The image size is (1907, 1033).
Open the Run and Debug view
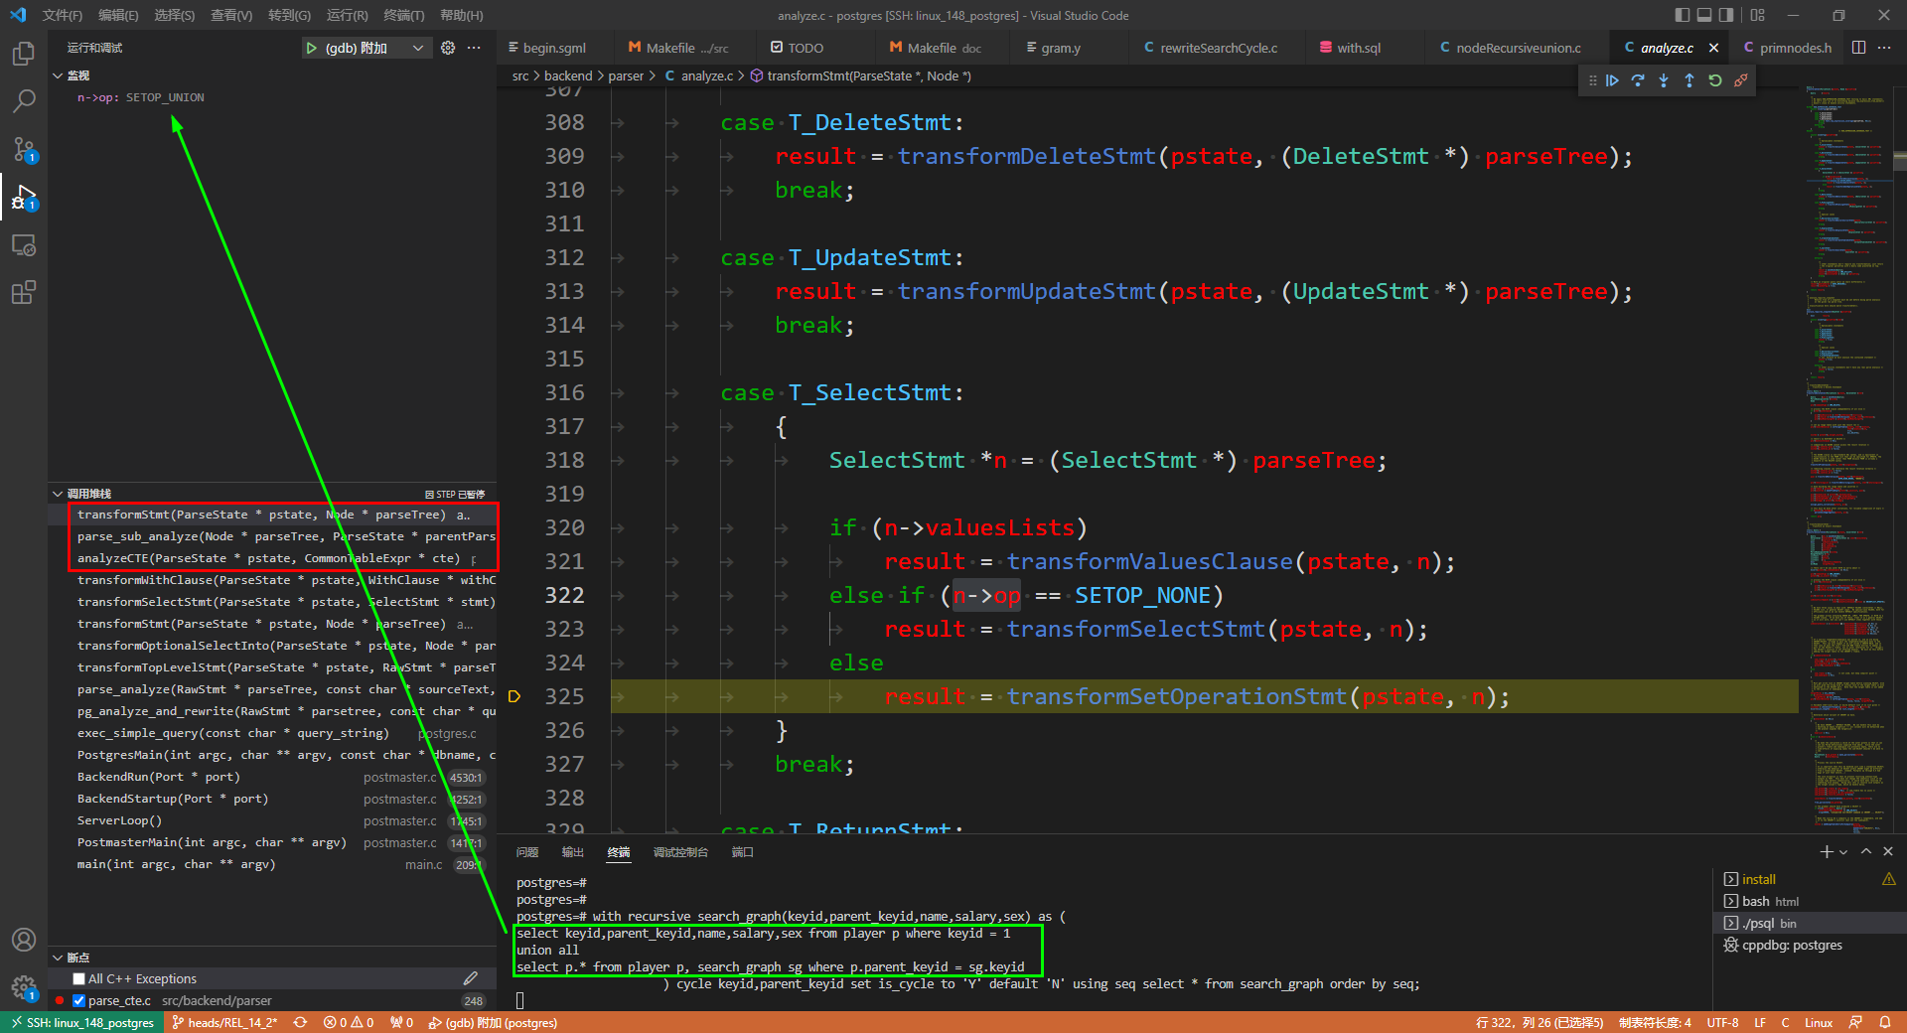click(24, 197)
